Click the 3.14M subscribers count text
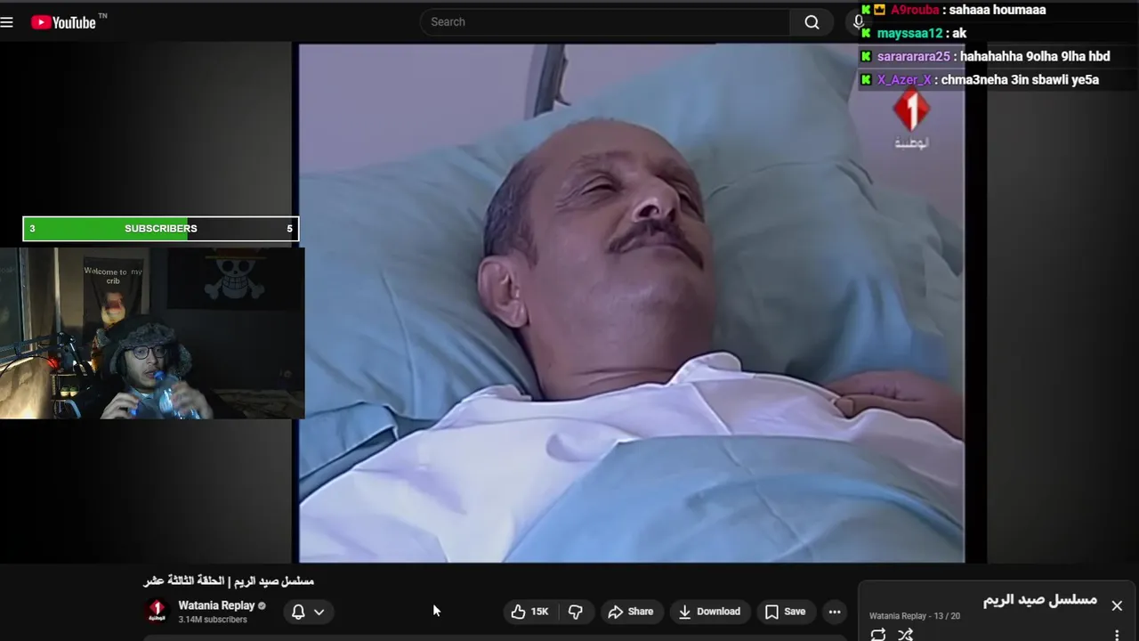Image resolution: width=1139 pixels, height=641 pixels. click(x=213, y=620)
